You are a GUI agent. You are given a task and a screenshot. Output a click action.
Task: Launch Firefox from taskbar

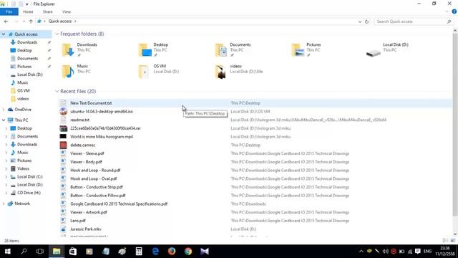pyautogui.click(x=172, y=252)
